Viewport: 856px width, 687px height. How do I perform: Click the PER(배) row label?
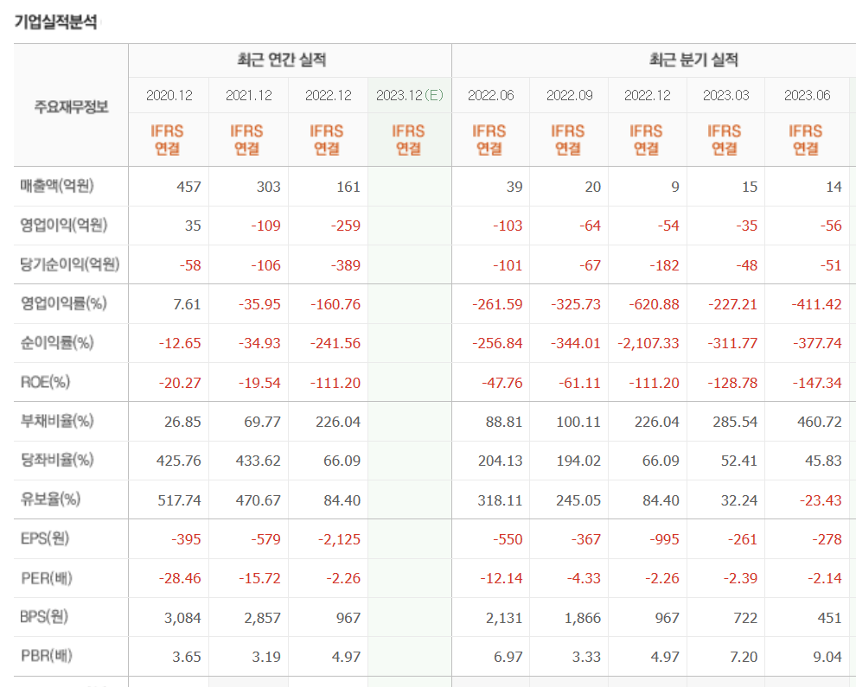point(47,578)
